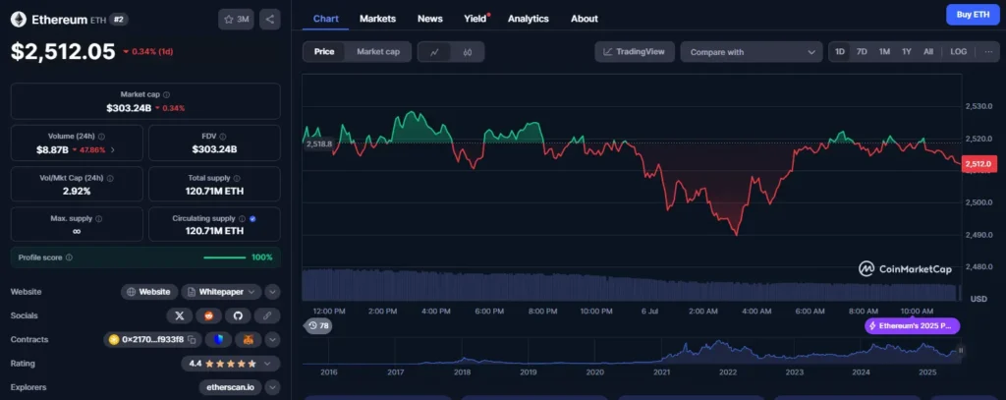Select the Market cap chart toggle

(378, 52)
